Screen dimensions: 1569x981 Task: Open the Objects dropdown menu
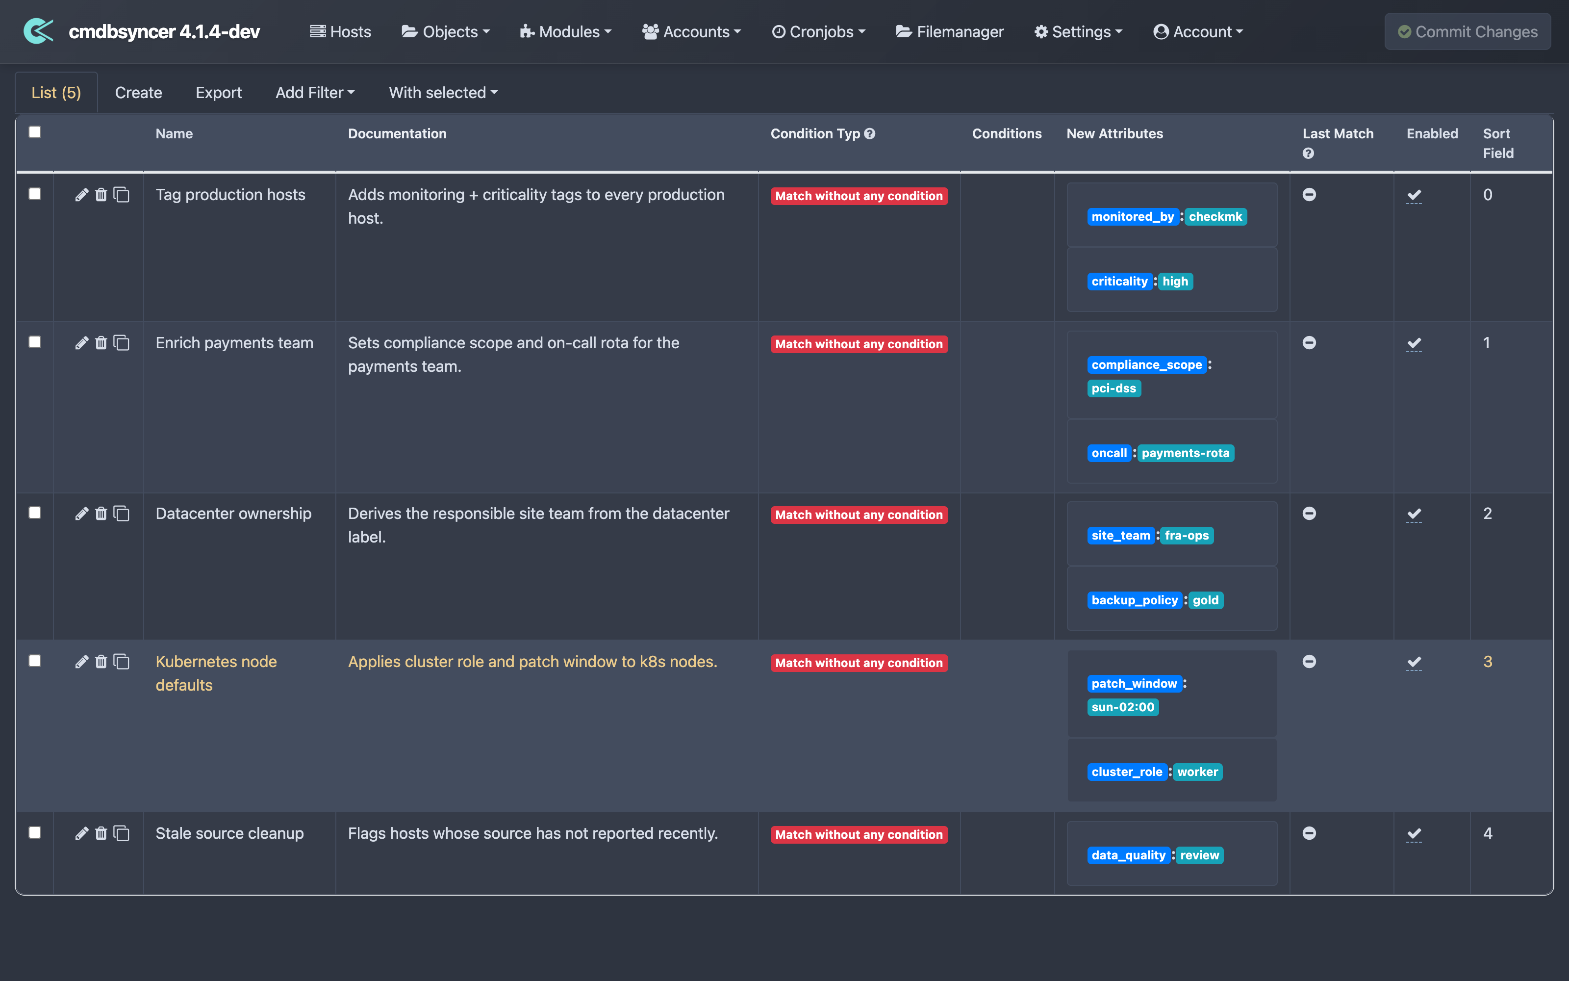(x=445, y=31)
